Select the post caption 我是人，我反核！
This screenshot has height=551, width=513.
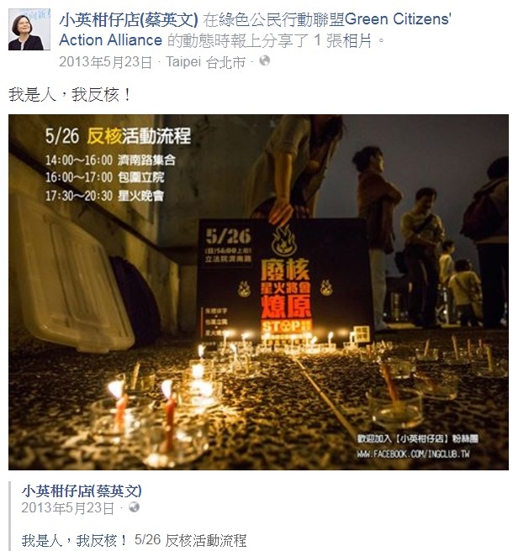pos(70,95)
